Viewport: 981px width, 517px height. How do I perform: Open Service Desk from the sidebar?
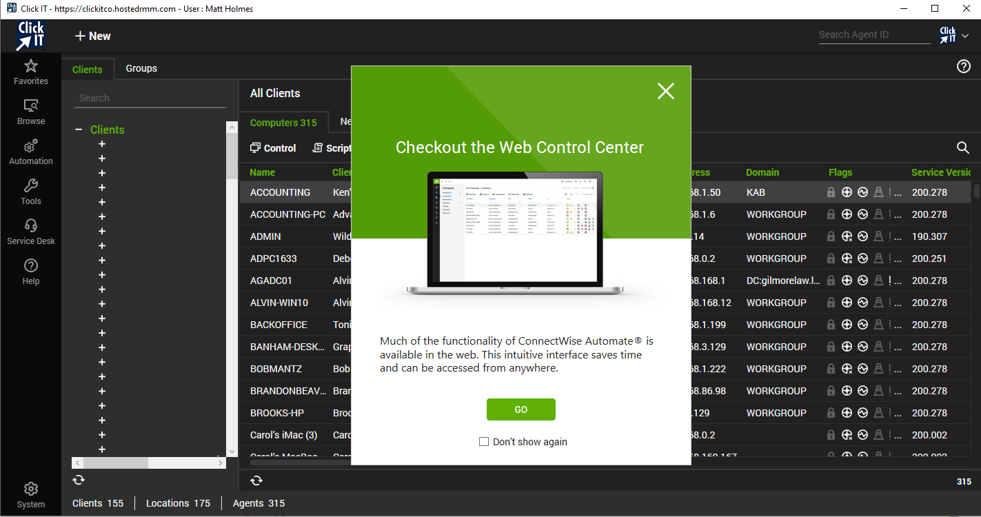click(31, 232)
